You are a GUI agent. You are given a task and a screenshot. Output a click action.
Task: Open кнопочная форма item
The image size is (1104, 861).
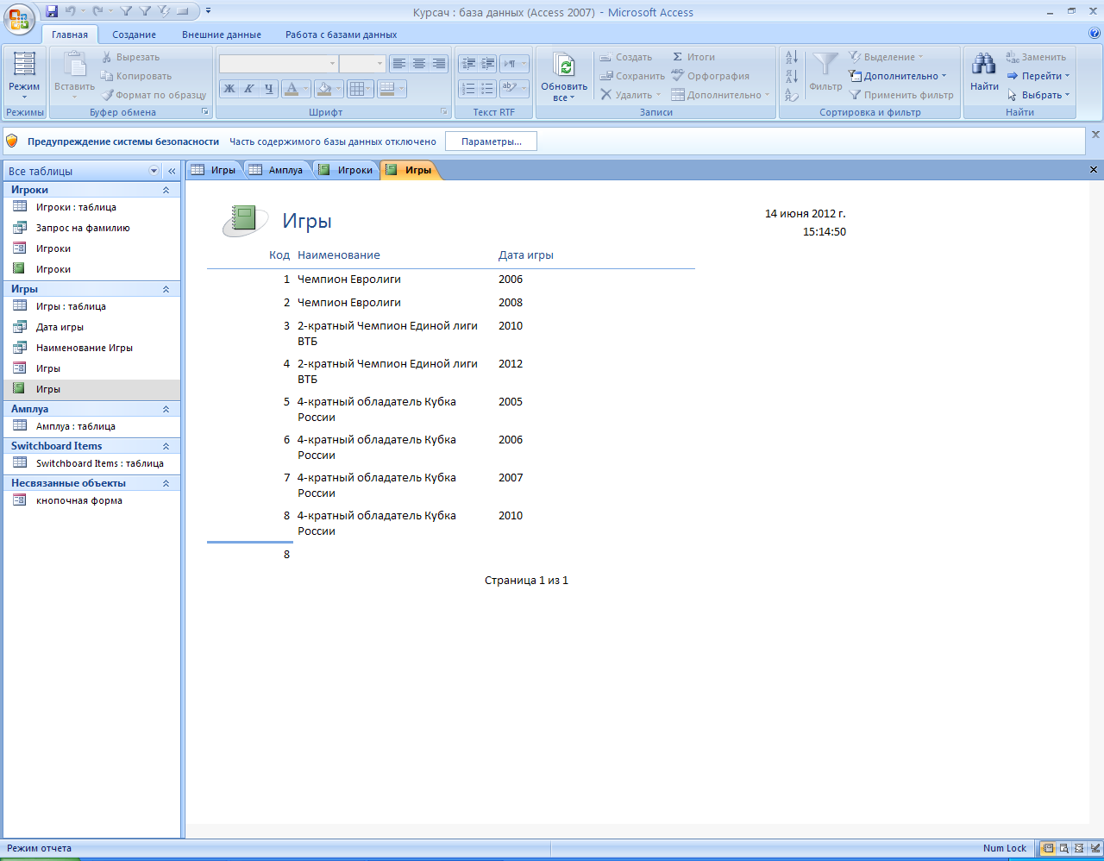(92, 500)
